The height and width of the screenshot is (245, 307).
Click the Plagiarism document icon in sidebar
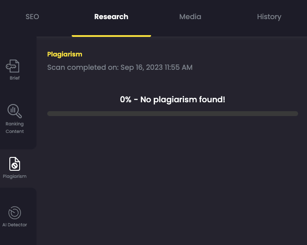15,164
